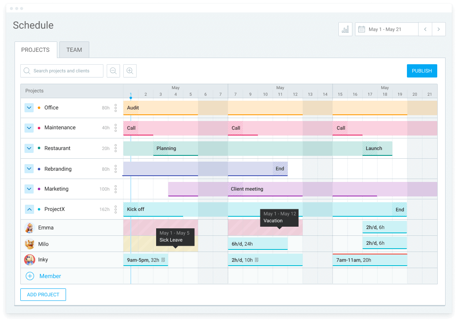Click the plus icon next to Member

[x=29, y=276]
